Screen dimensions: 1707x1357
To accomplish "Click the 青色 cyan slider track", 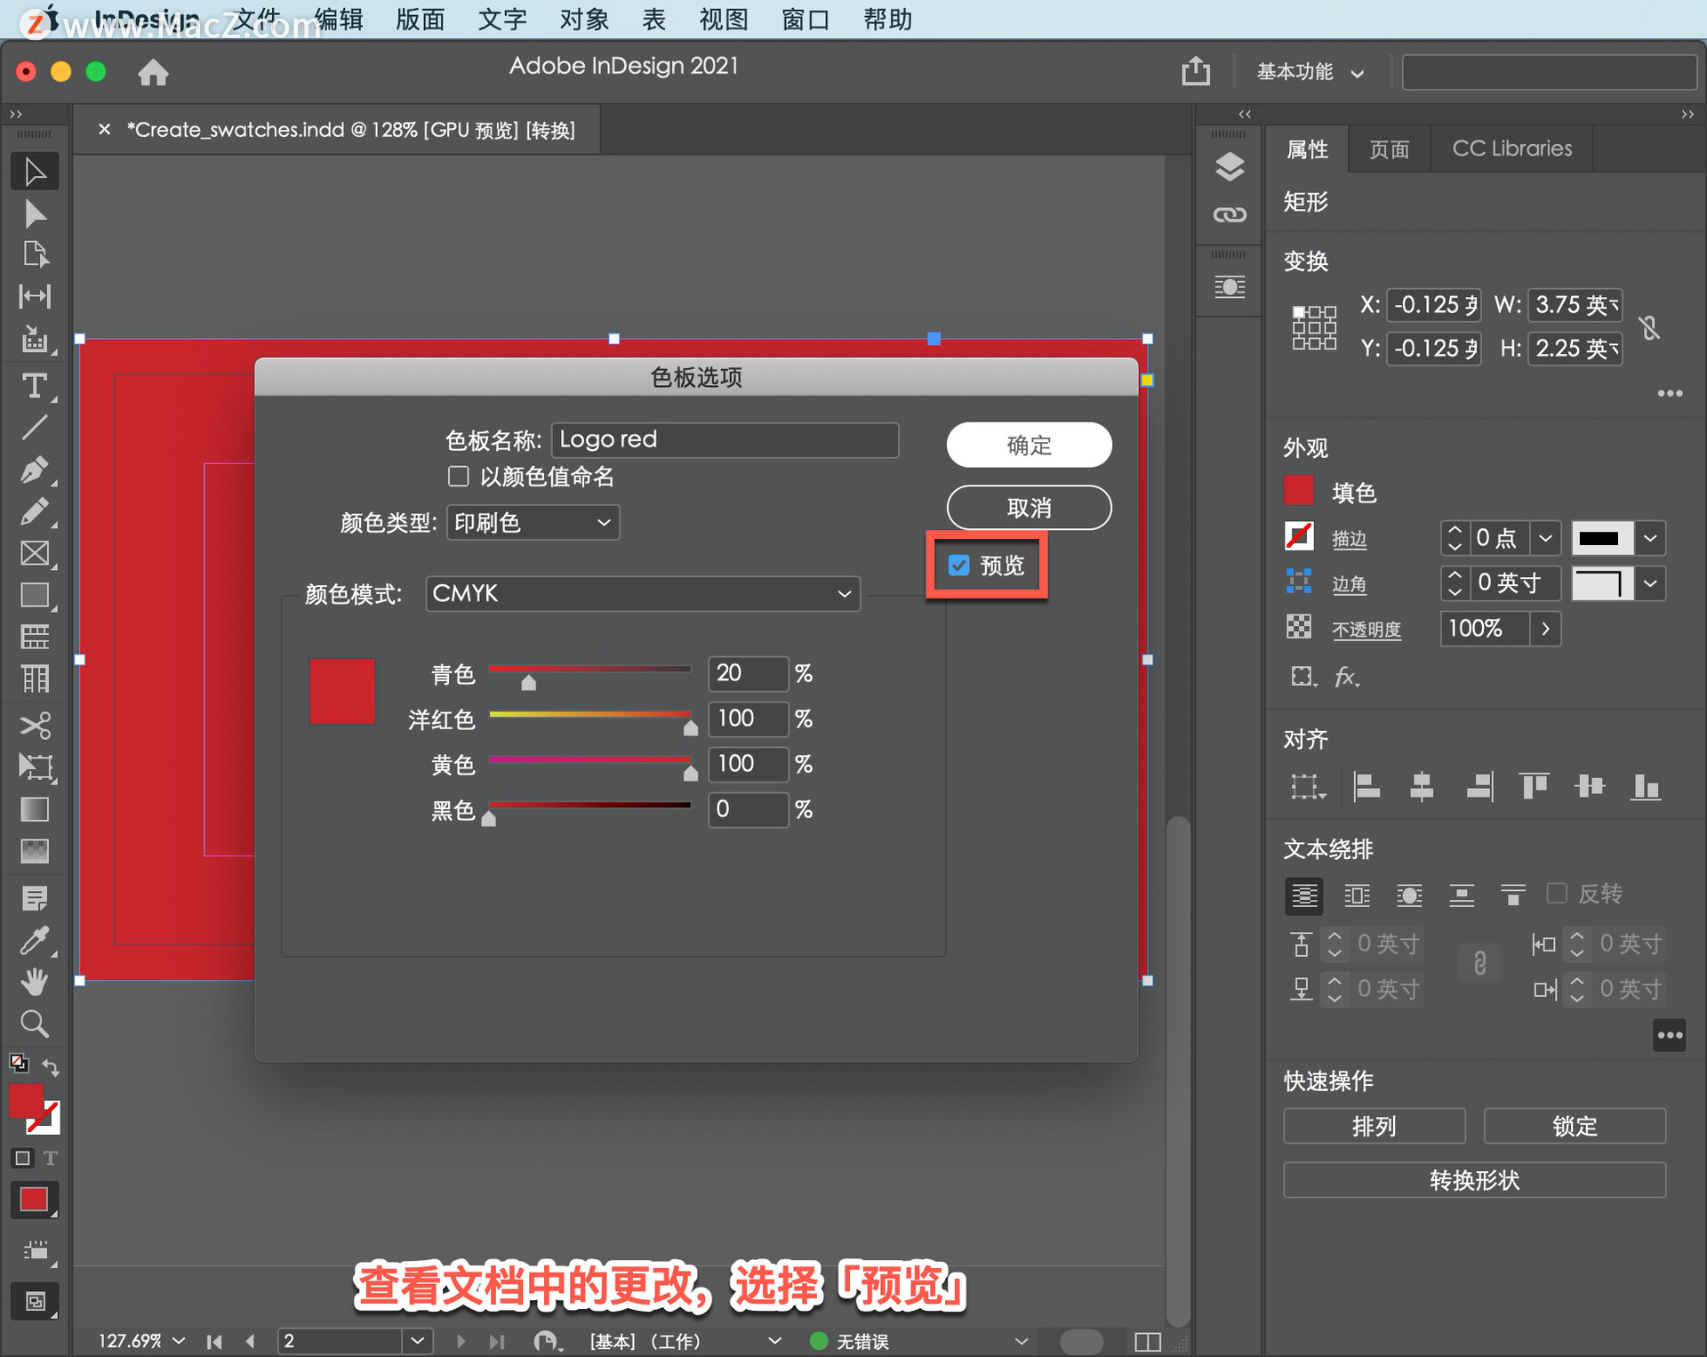I will (589, 669).
